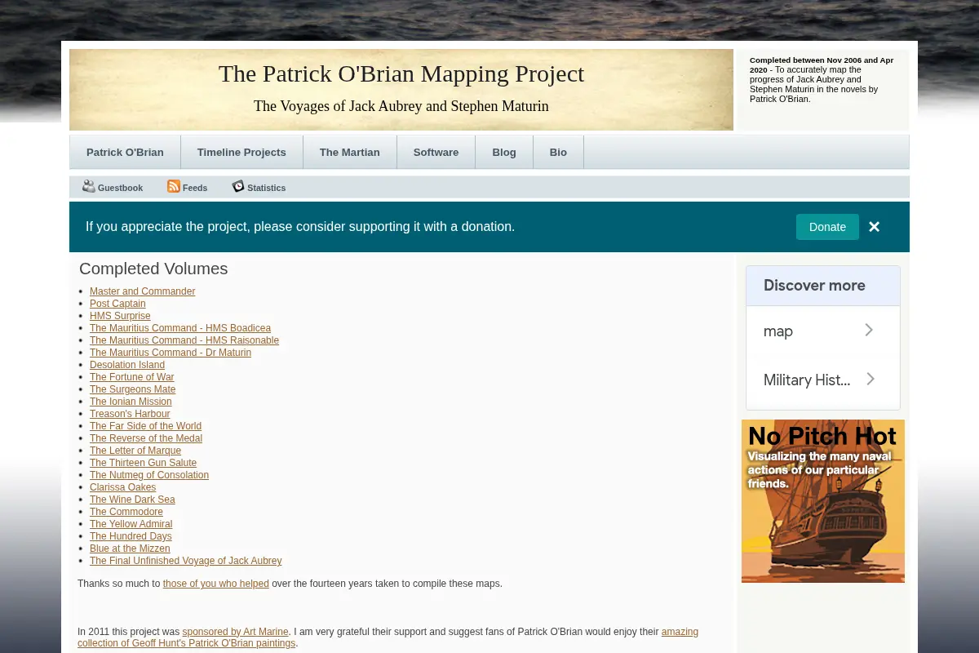Open The Reverse of the Medal
Image resolution: width=979 pixels, height=653 pixels.
[146, 438]
